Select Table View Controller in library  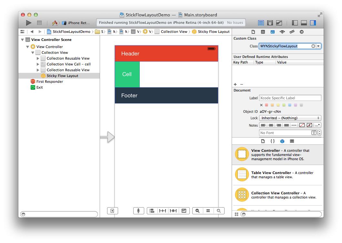pos(278,175)
